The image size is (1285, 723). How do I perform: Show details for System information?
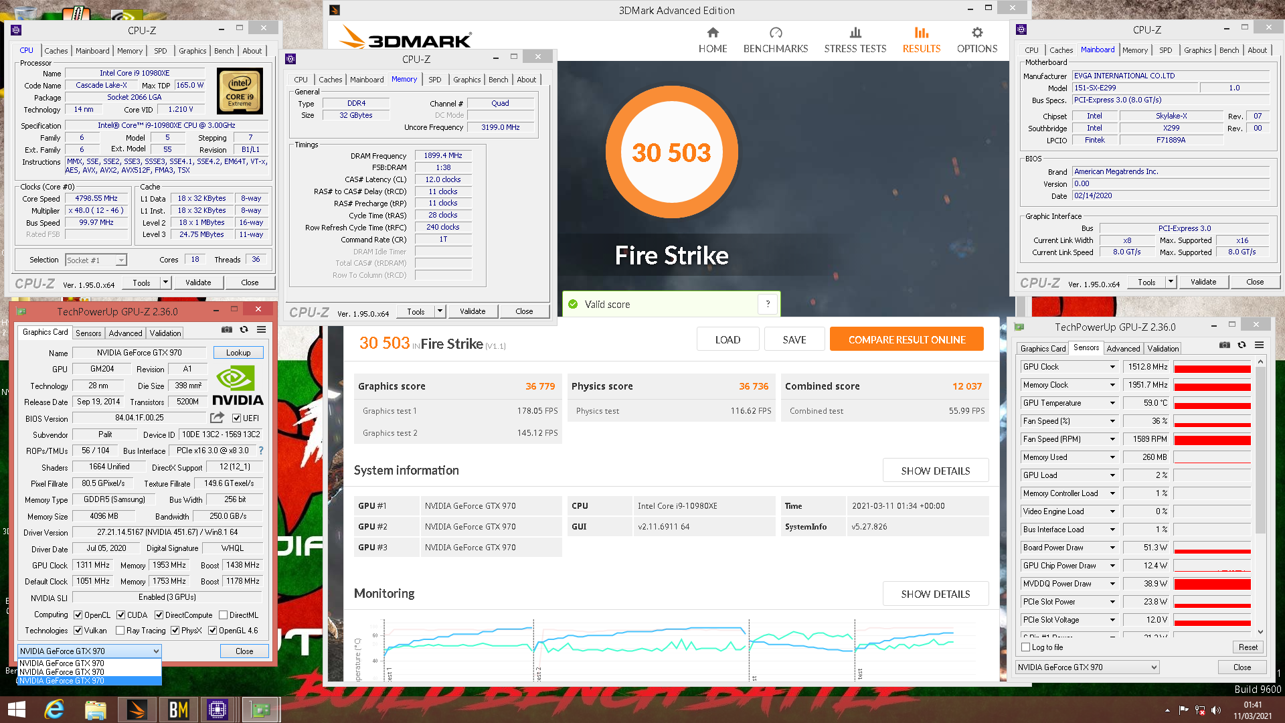tap(935, 471)
